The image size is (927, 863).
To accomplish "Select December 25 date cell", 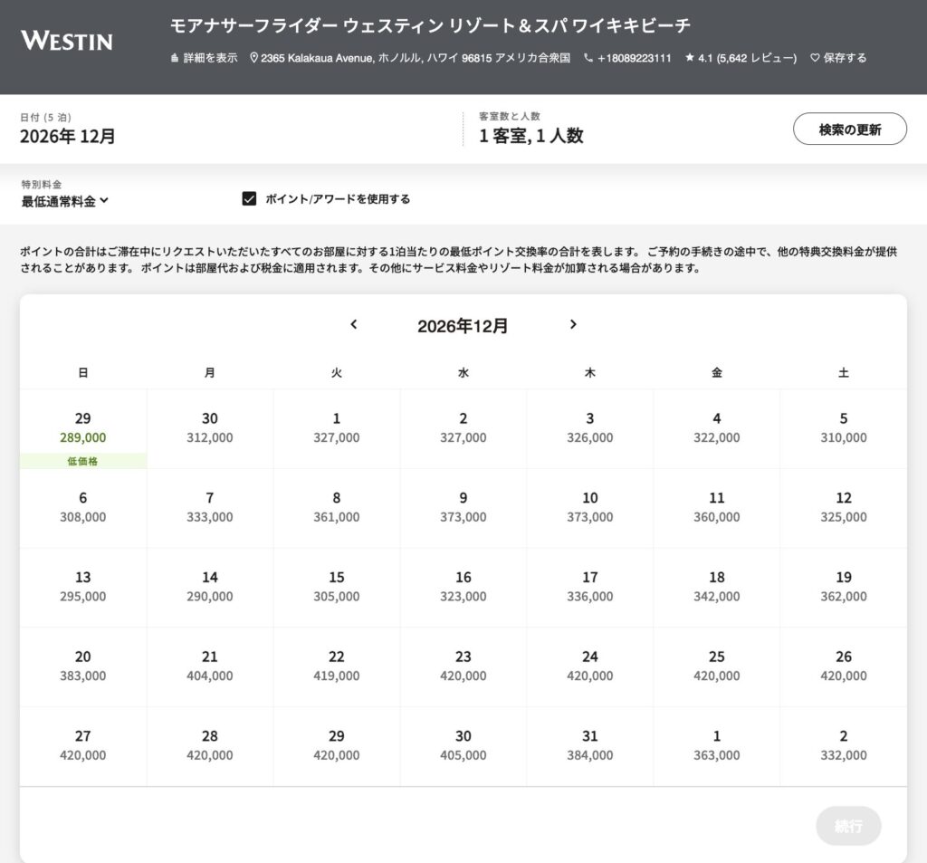I will pos(717,666).
